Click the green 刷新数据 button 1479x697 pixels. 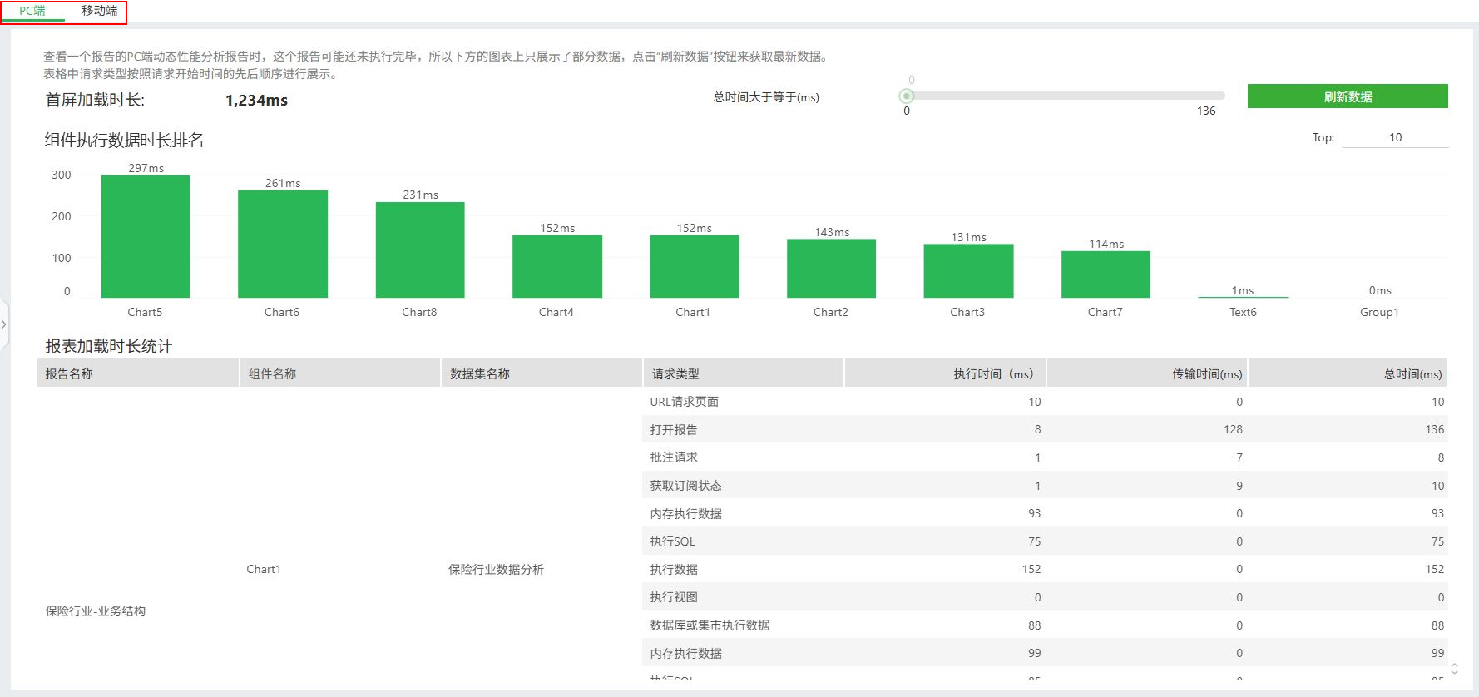1347,96
